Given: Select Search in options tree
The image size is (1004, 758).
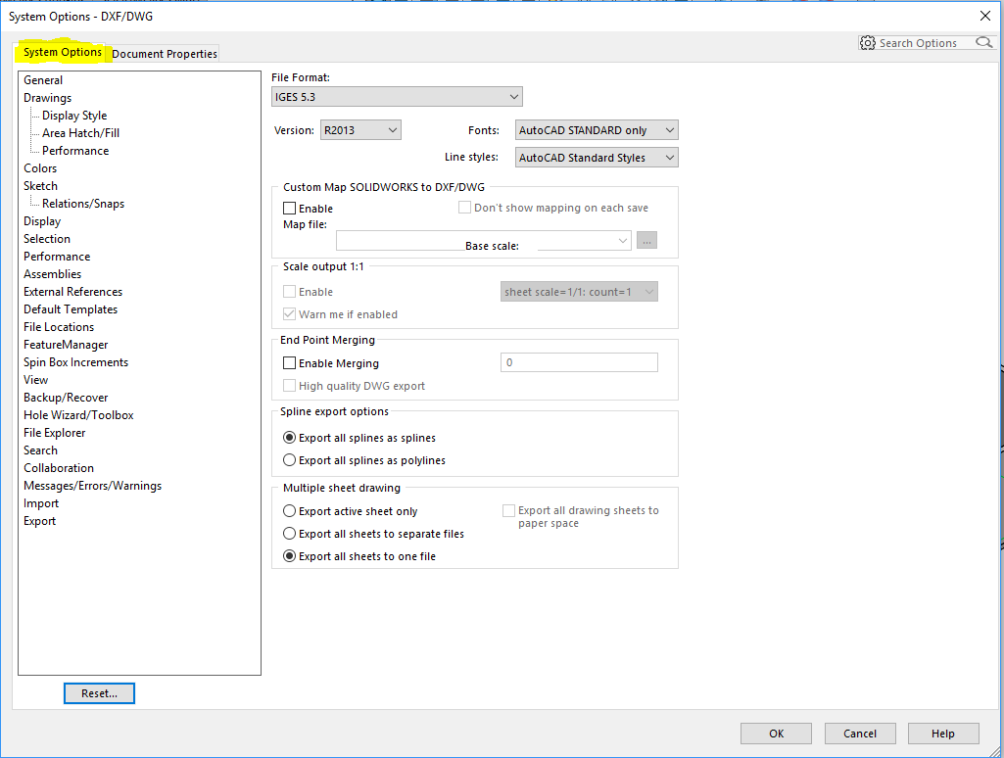Looking at the screenshot, I should click(x=40, y=450).
